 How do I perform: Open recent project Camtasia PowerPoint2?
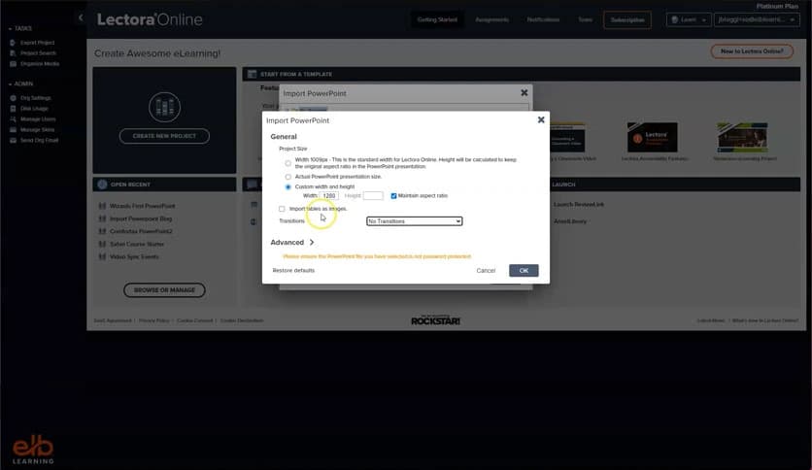click(141, 231)
